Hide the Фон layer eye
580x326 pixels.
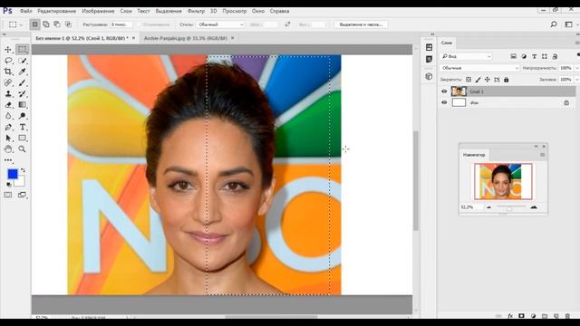pos(444,102)
